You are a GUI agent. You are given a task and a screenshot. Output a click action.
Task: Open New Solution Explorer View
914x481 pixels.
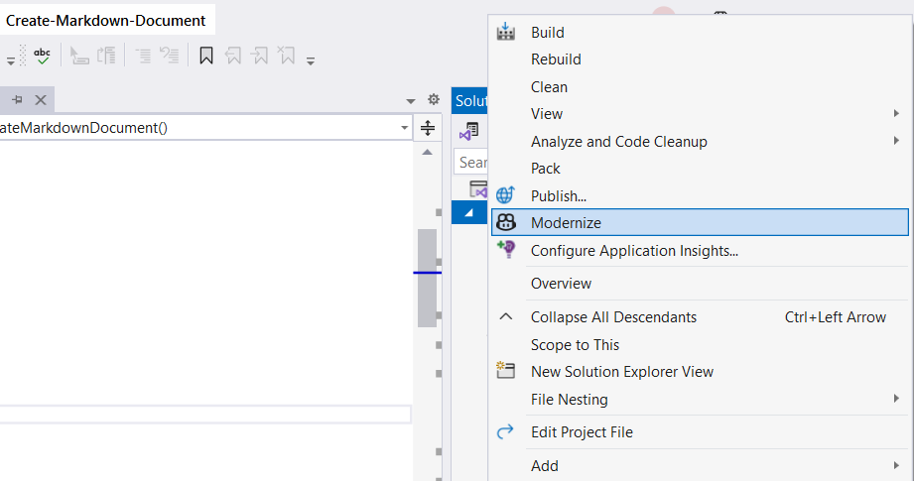(700, 372)
